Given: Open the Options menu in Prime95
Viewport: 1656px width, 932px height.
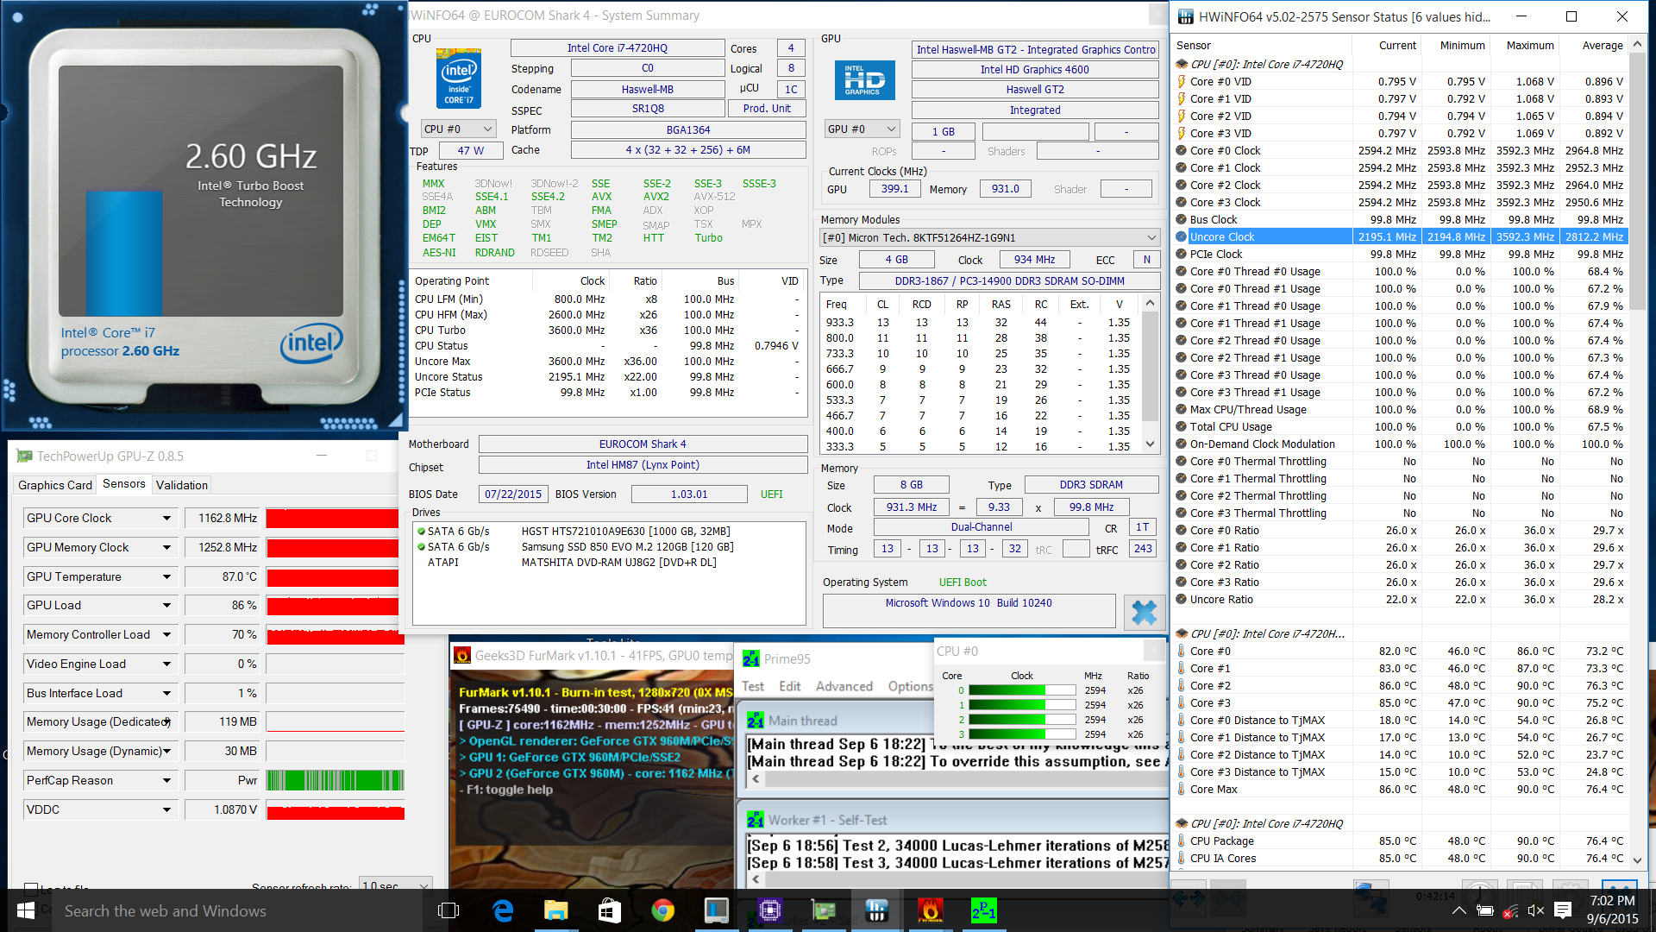Looking at the screenshot, I should 910,686.
